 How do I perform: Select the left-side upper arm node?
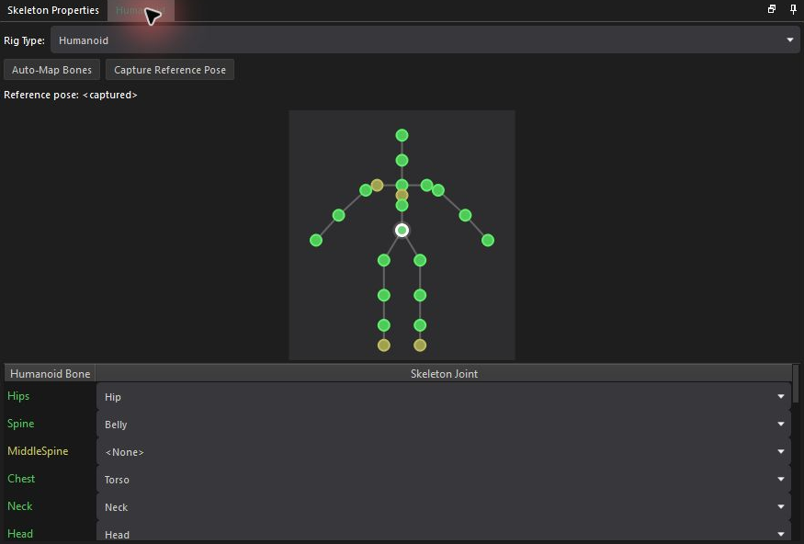(366, 191)
